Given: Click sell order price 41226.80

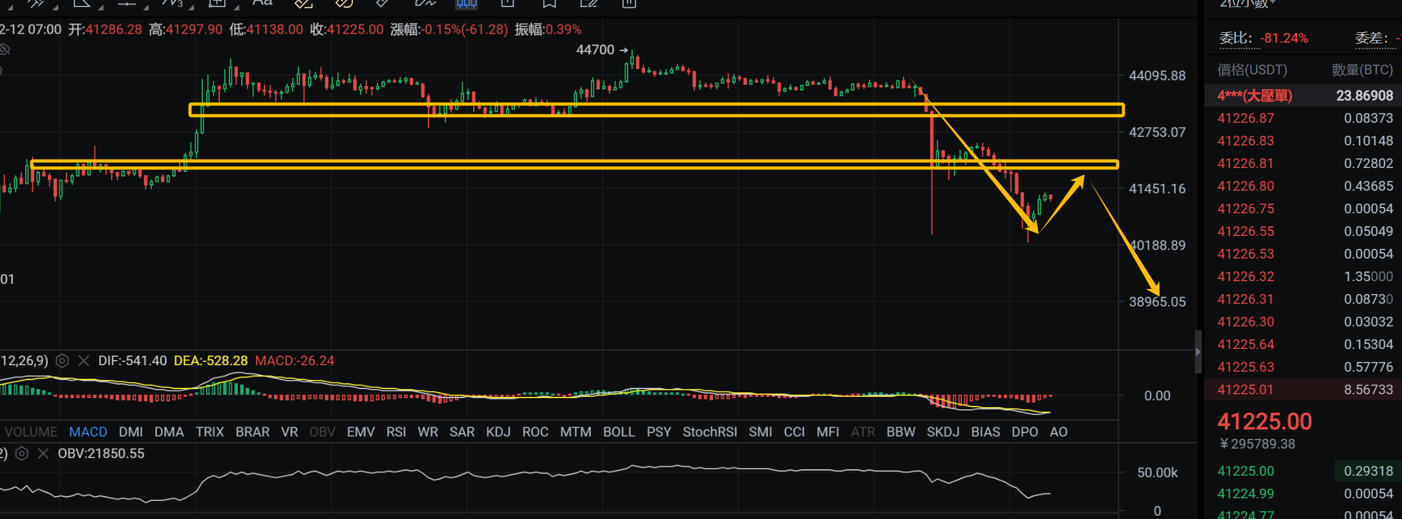Looking at the screenshot, I should (1246, 186).
